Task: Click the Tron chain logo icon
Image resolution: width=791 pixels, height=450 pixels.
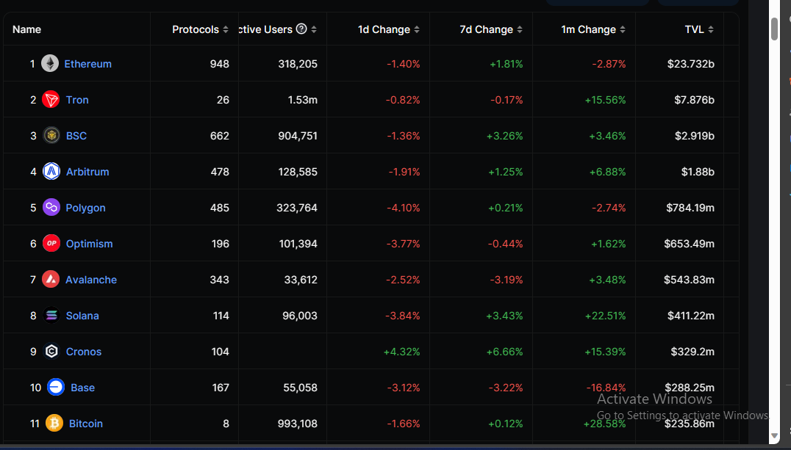Action: [51, 100]
